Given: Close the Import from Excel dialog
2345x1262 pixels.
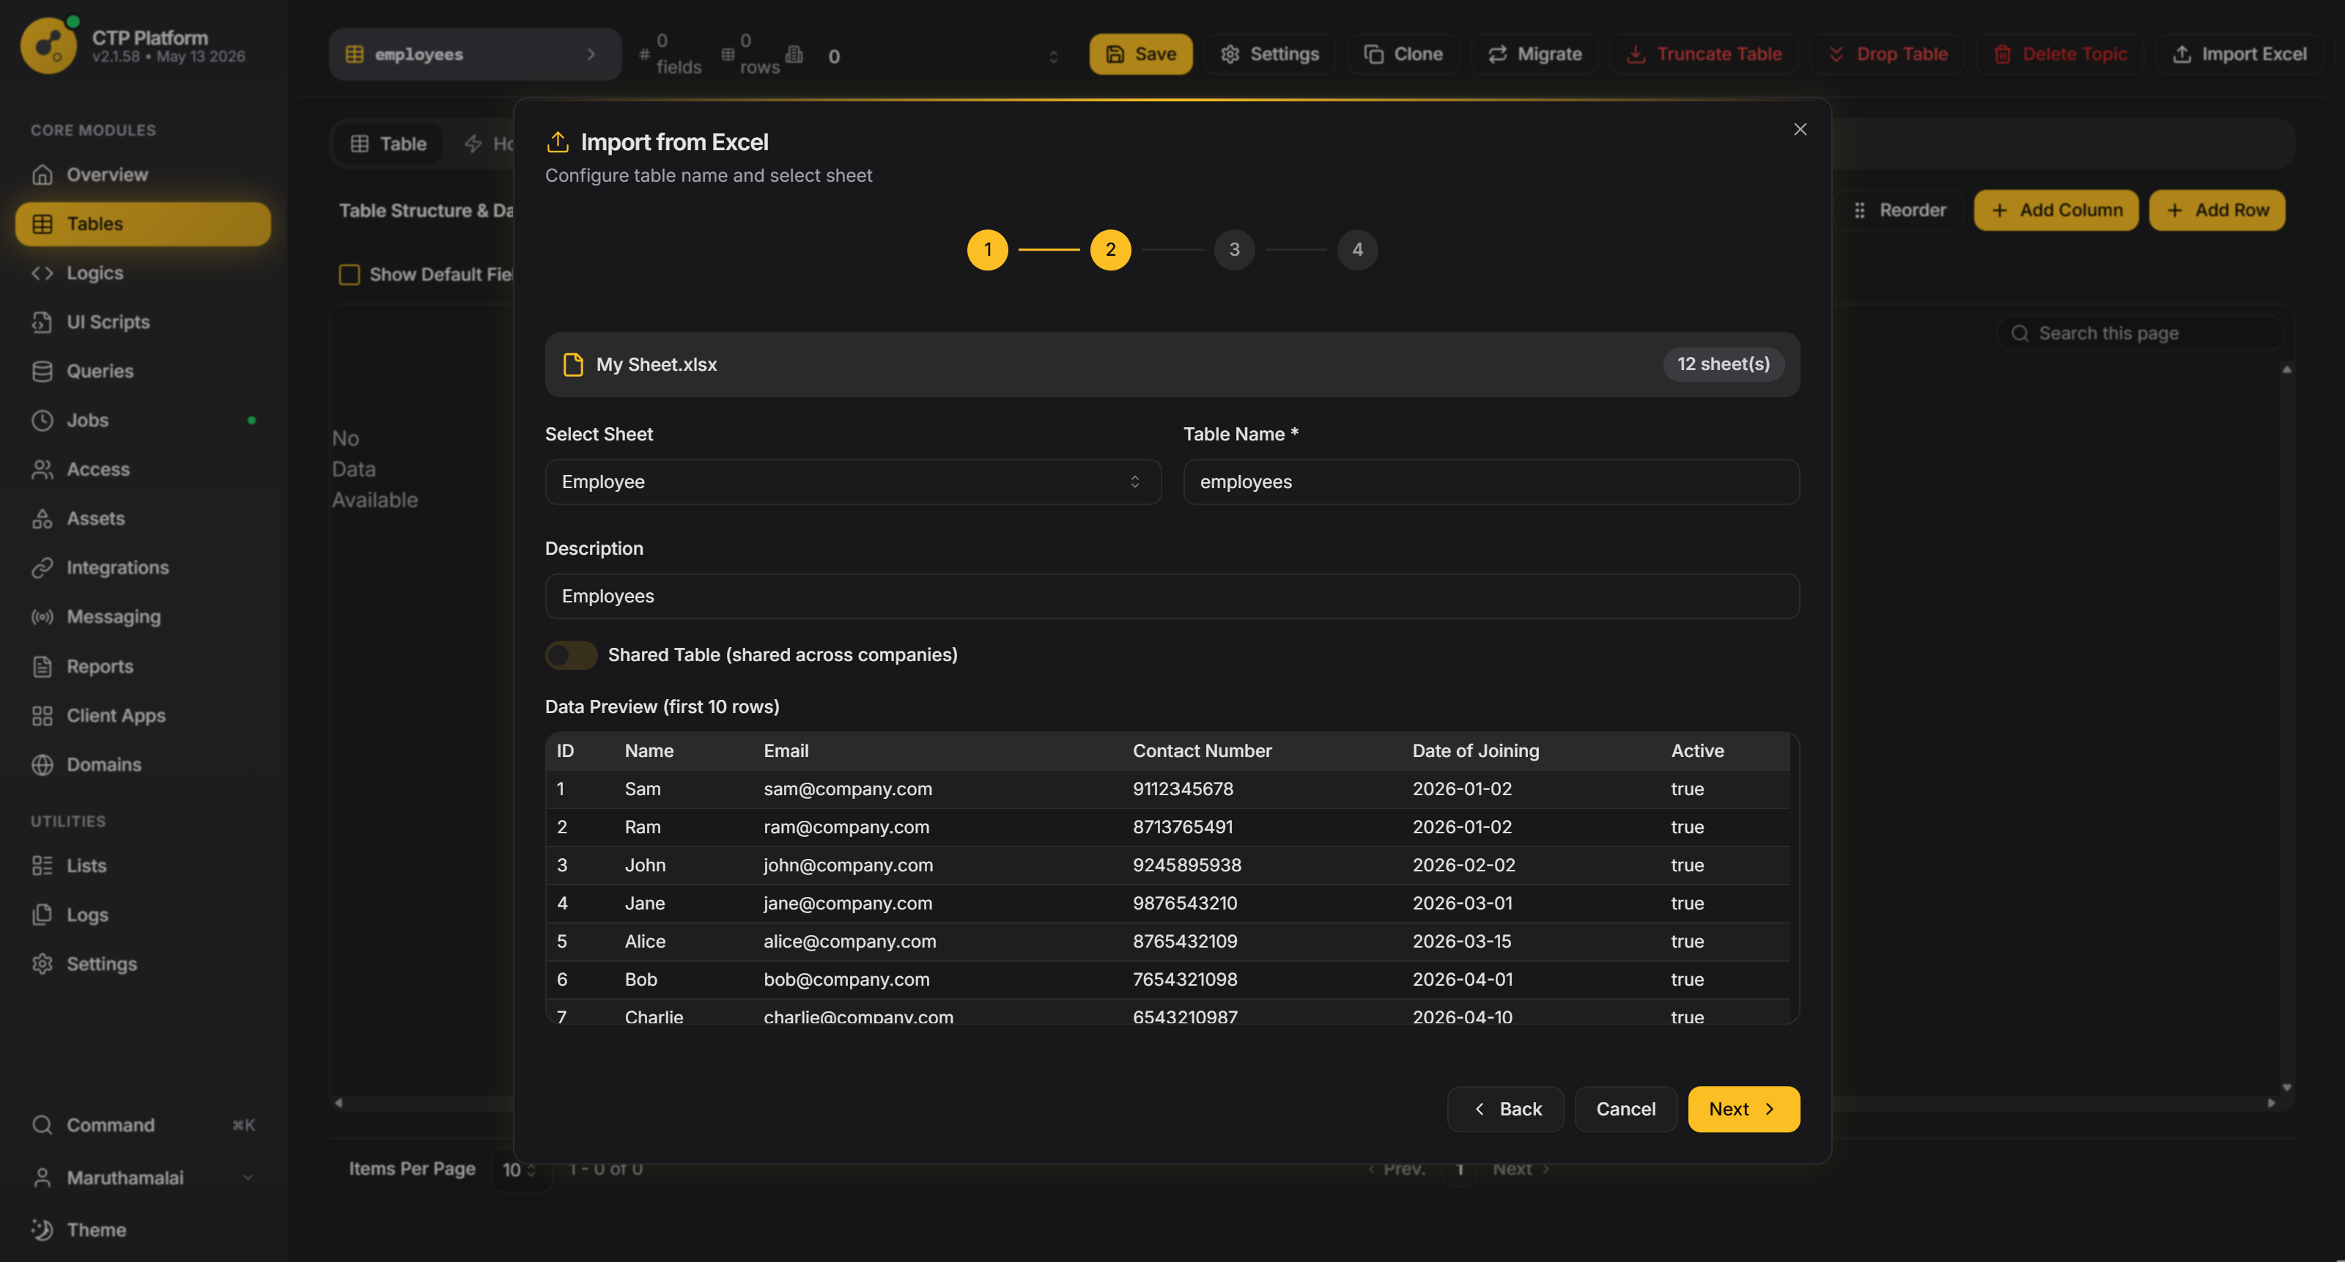Looking at the screenshot, I should click(x=1800, y=129).
